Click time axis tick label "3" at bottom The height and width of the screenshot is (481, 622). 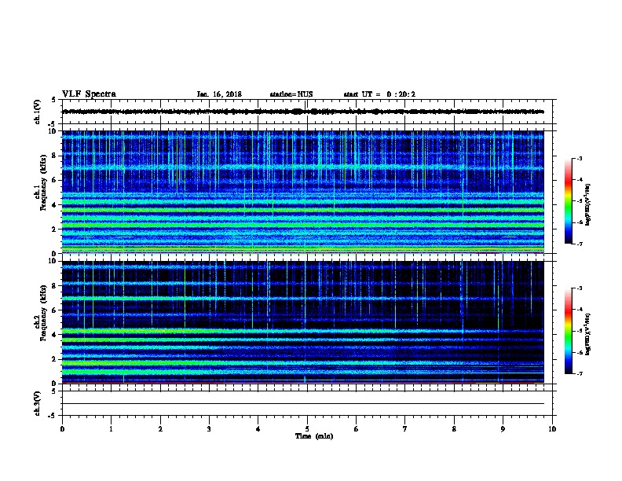click(x=209, y=428)
